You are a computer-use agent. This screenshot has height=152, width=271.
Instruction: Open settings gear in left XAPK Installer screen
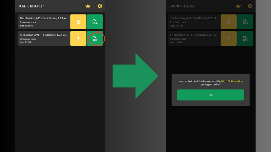pyautogui.click(x=100, y=6)
